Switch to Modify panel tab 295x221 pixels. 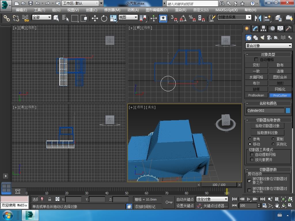tap(255, 28)
